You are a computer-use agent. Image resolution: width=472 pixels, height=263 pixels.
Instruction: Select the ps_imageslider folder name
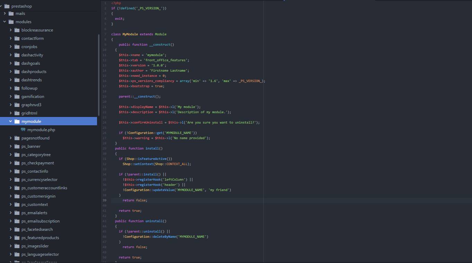pyautogui.click(x=35, y=246)
